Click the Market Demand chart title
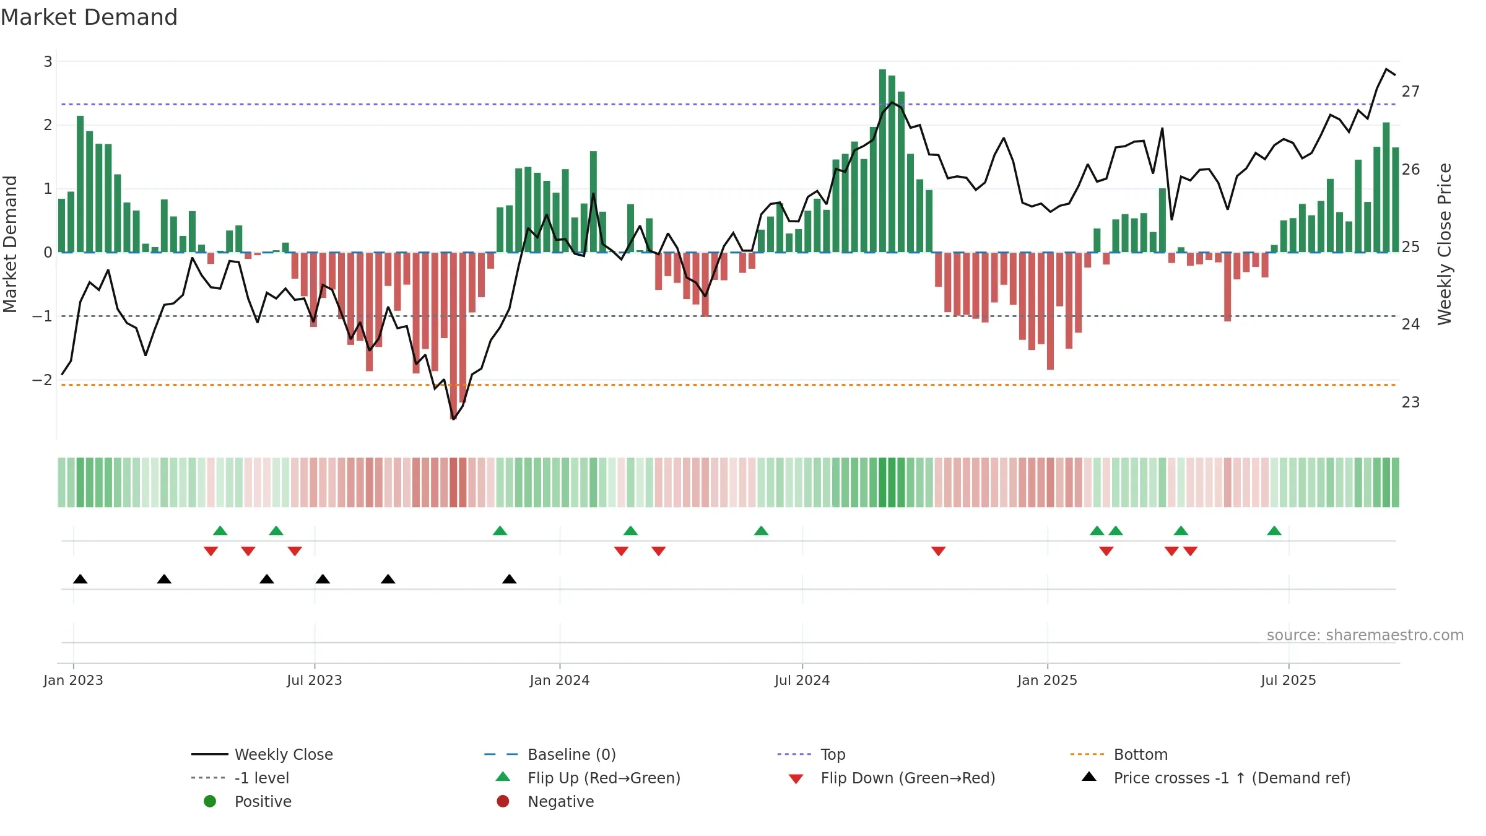The width and height of the screenshot is (1486, 836). point(89,17)
